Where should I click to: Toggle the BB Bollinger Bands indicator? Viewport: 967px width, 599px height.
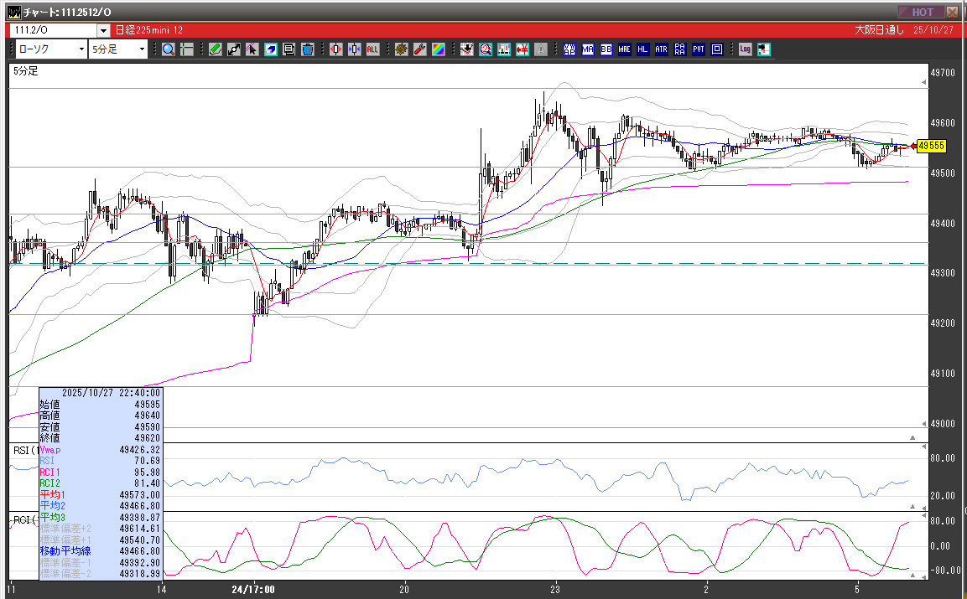pos(606,49)
